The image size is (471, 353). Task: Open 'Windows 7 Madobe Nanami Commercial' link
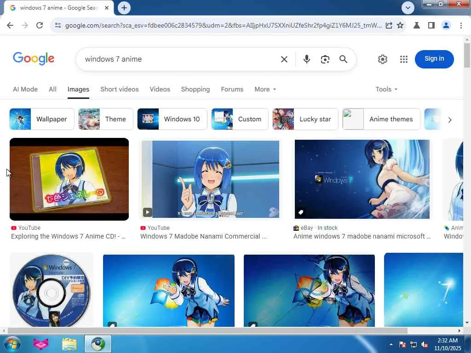(x=203, y=236)
